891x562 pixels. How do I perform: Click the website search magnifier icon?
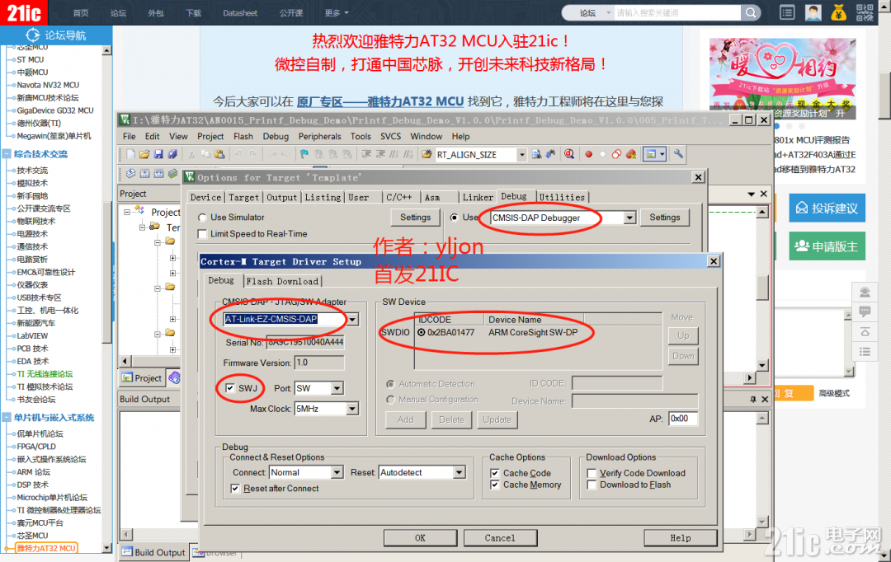(x=751, y=12)
